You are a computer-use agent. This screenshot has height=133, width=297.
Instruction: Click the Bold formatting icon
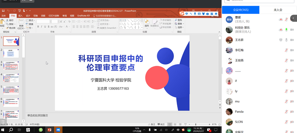click(x=38, y=27)
